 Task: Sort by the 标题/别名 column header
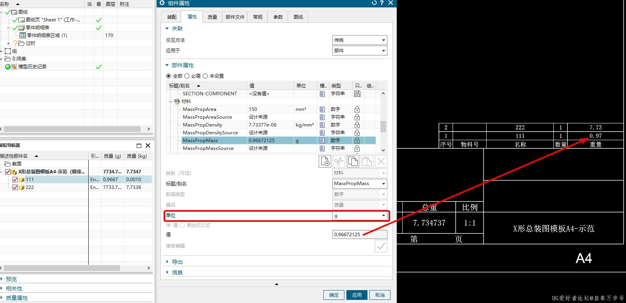click(207, 86)
